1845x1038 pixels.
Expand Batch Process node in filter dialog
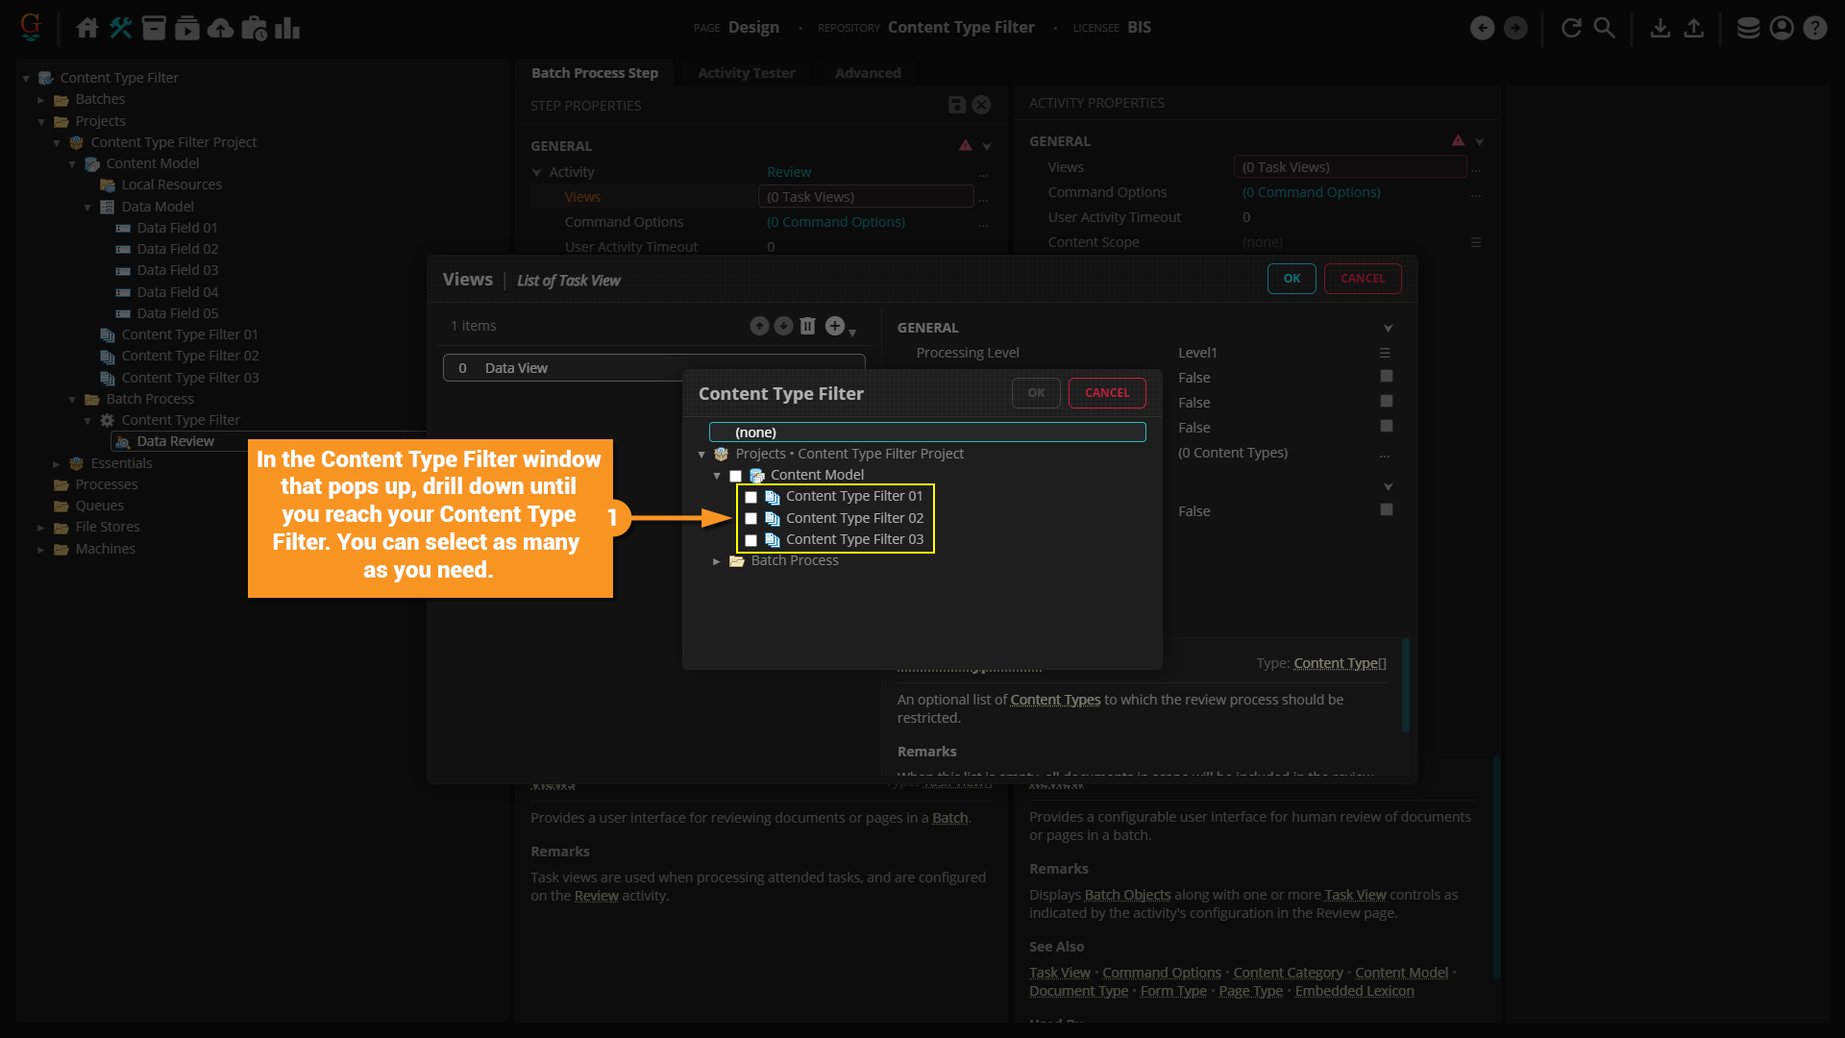click(716, 561)
